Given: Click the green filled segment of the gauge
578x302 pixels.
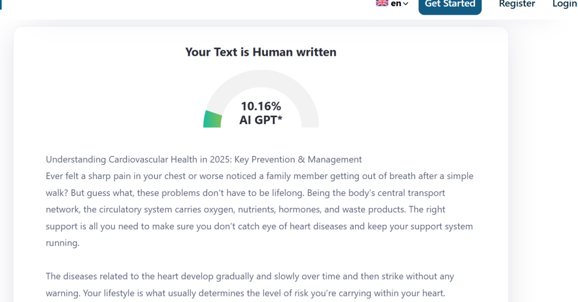Looking at the screenshot, I should point(213,119).
